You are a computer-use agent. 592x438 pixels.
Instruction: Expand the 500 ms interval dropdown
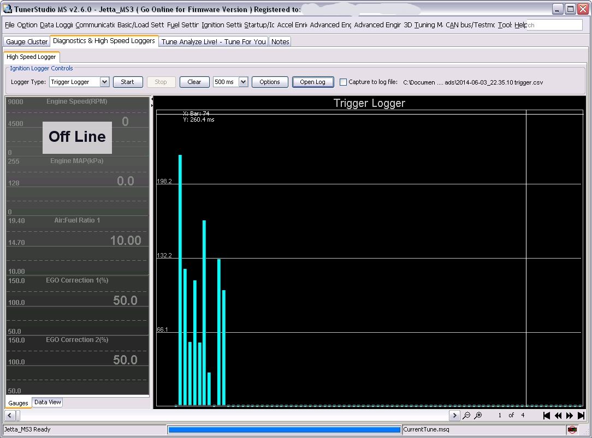click(243, 82)
